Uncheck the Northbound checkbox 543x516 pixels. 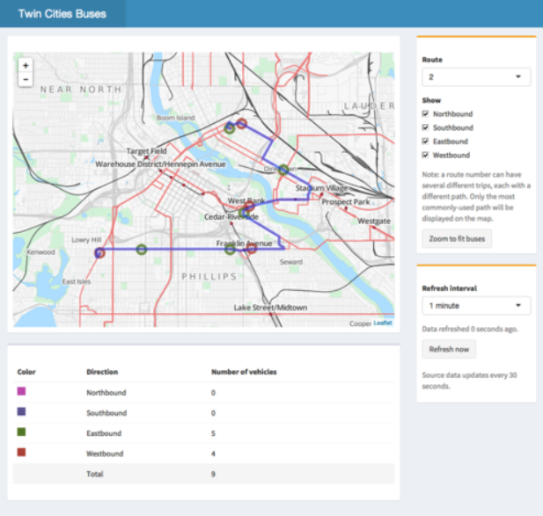pyautogui.click(x=426, y=114)
